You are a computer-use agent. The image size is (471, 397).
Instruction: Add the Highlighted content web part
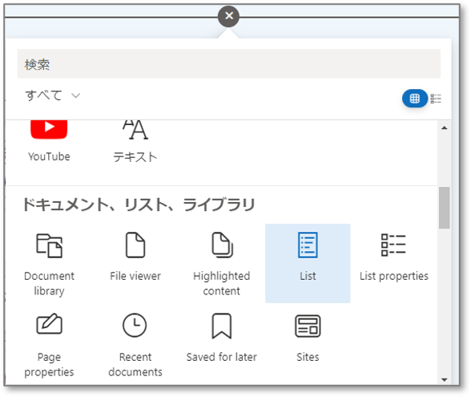point(222,263)
